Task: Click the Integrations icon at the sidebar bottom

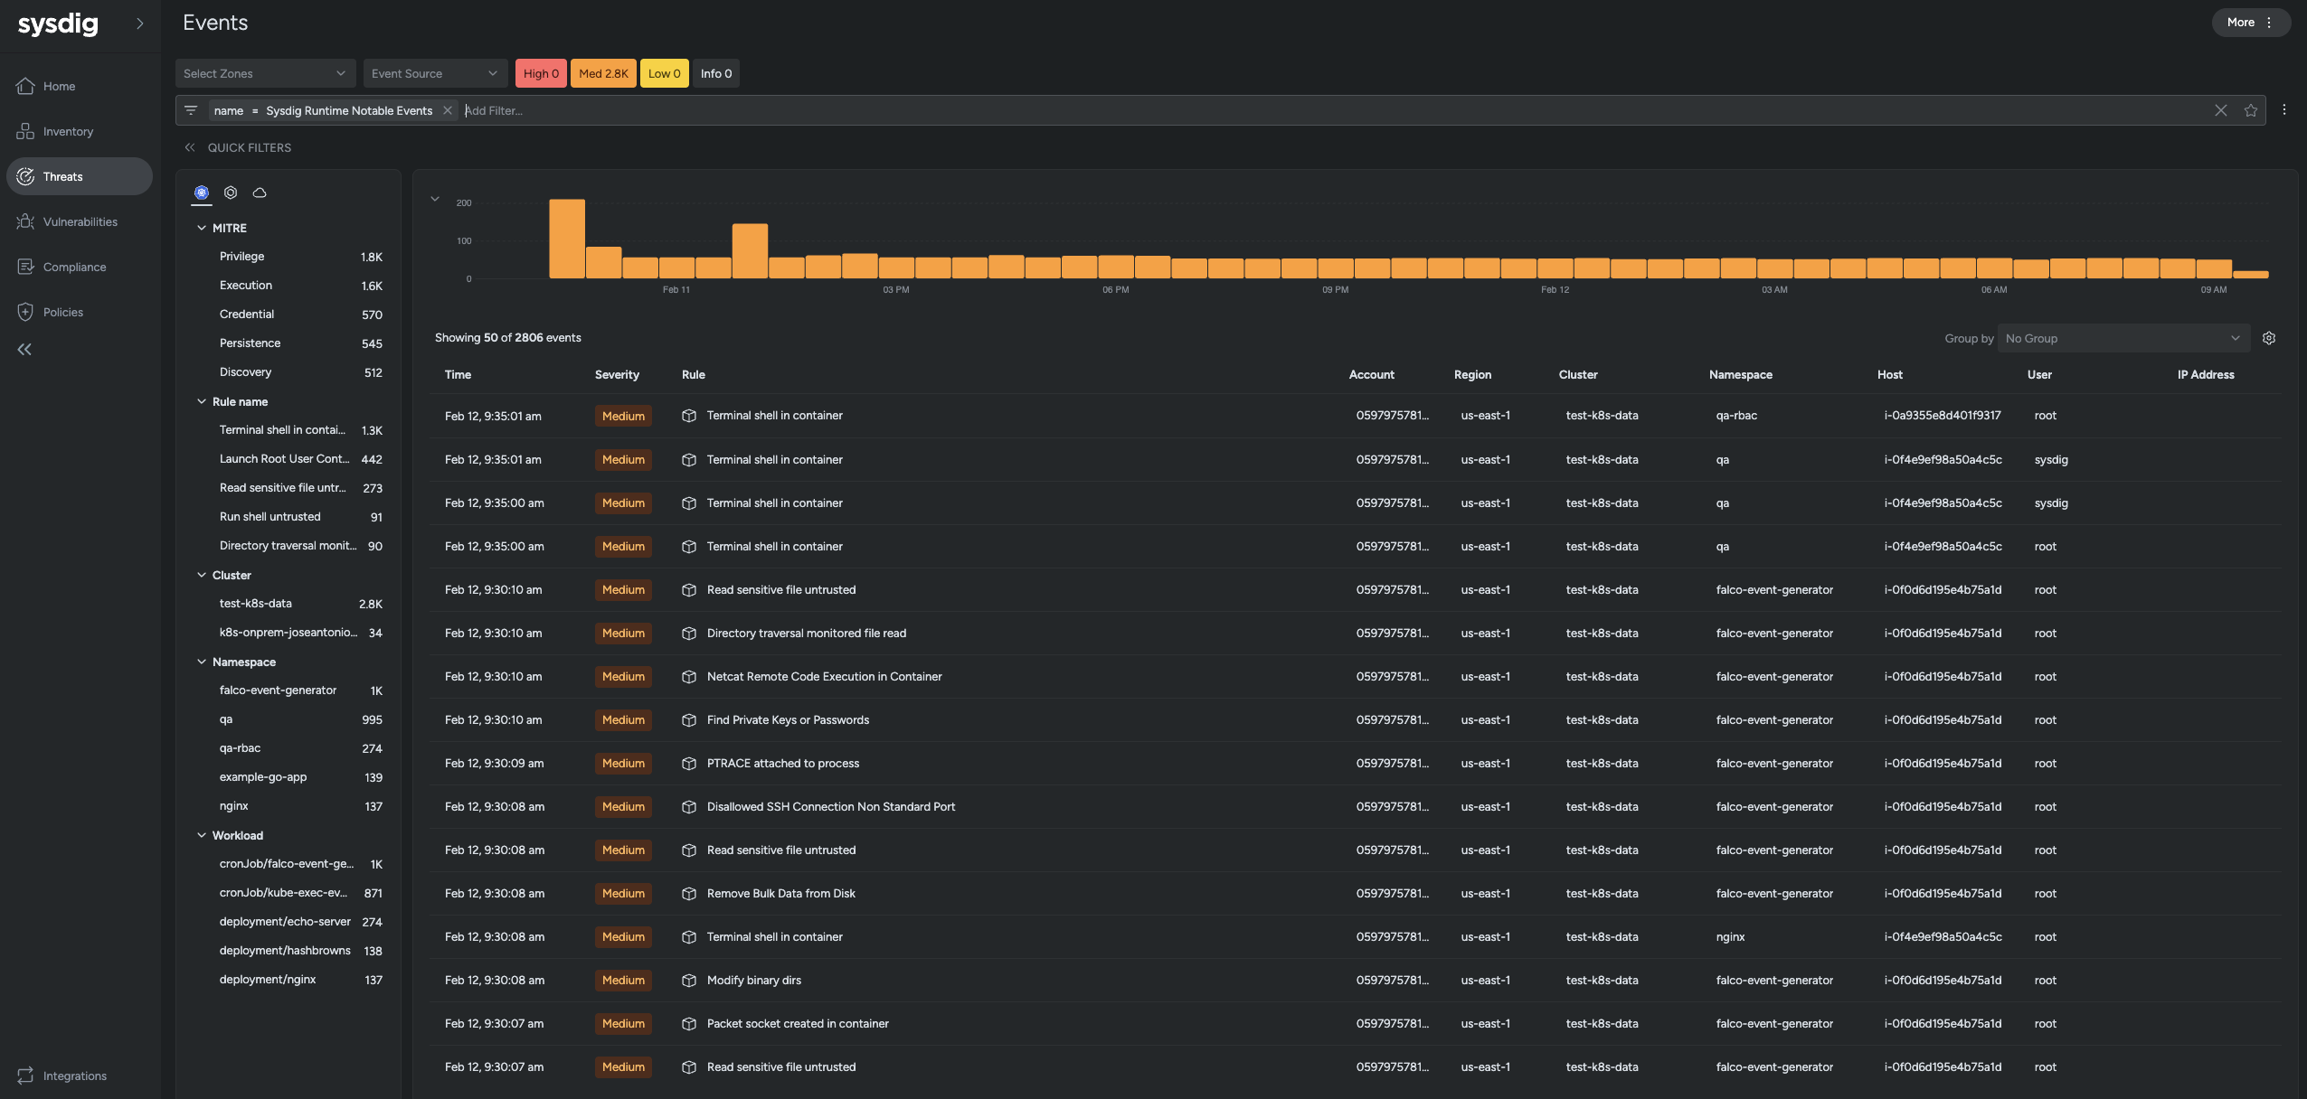Action: [25, 1076]
